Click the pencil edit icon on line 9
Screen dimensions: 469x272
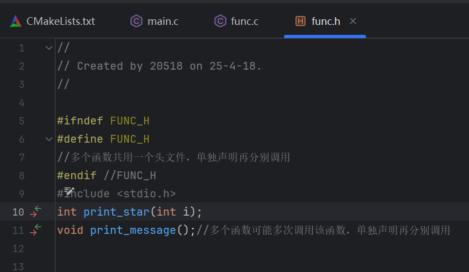(69, 191)
